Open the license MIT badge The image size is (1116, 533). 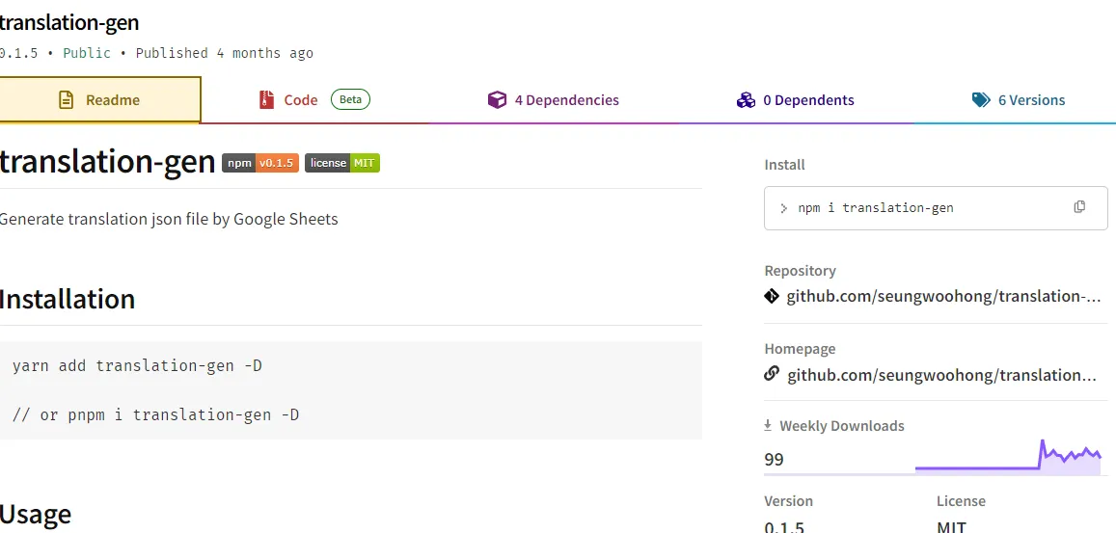coord(342,163)
